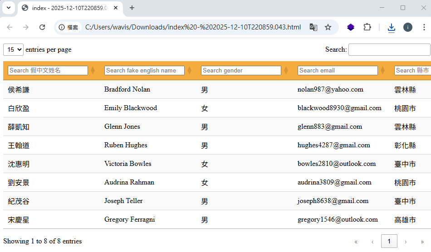Select the index browser tab
This screenshot has width=431, height=252.
point(68,8)
